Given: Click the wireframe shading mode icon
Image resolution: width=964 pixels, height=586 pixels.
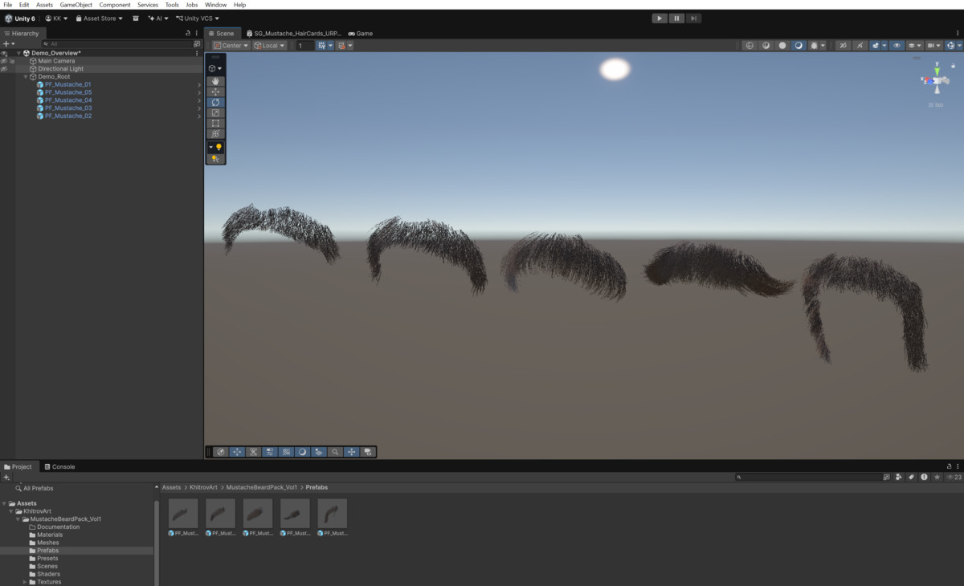Looking at the screenshot, I should pos(750,46).
